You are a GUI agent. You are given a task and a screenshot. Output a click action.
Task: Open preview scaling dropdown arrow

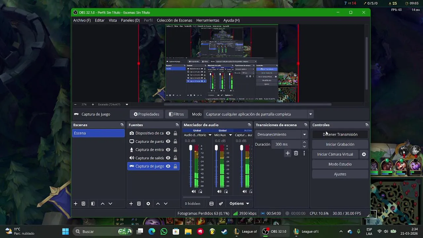pos(127,104)
